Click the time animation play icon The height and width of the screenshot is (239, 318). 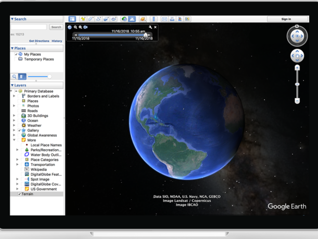pyautogui.click(x=85, y=27)
